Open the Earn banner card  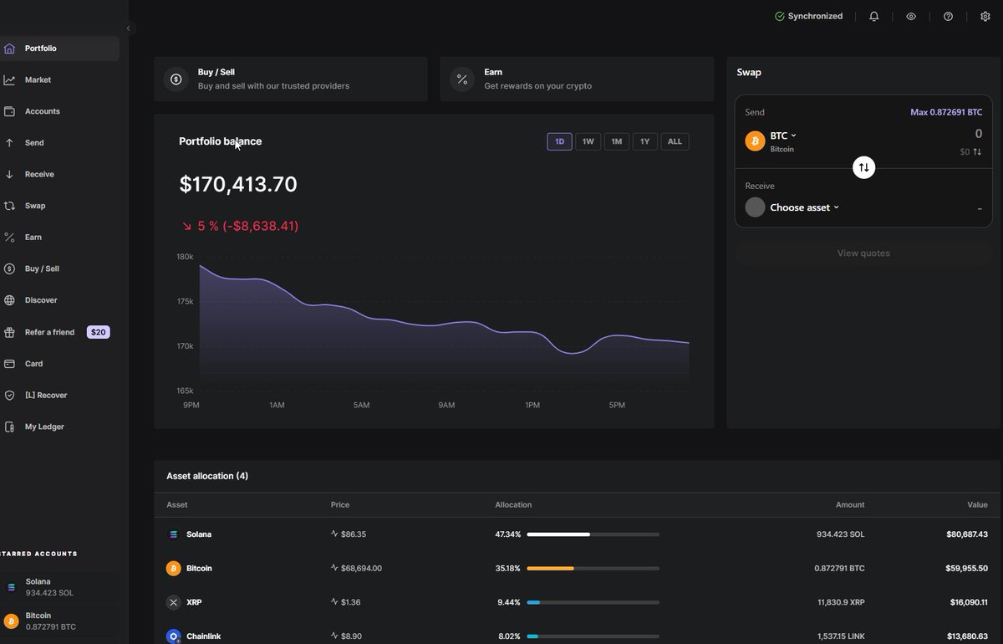coord(577,79)
